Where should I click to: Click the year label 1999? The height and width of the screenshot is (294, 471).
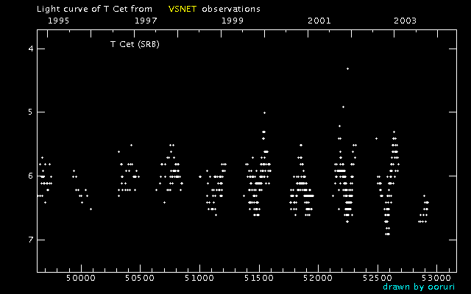pos(233,21)
